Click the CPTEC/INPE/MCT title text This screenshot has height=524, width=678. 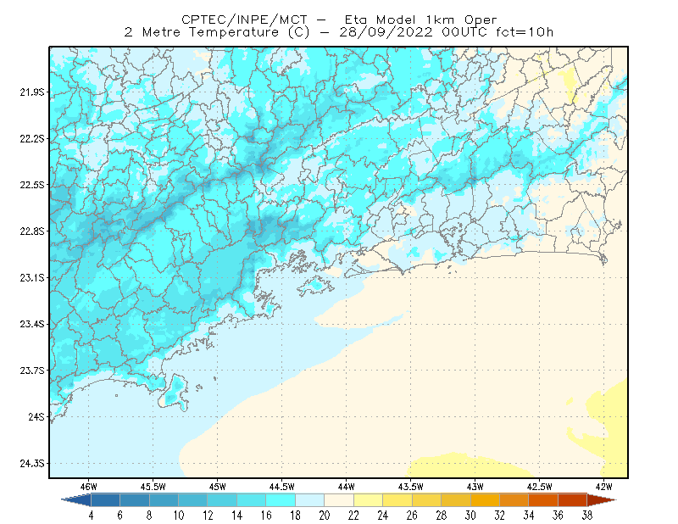[244, 20]
